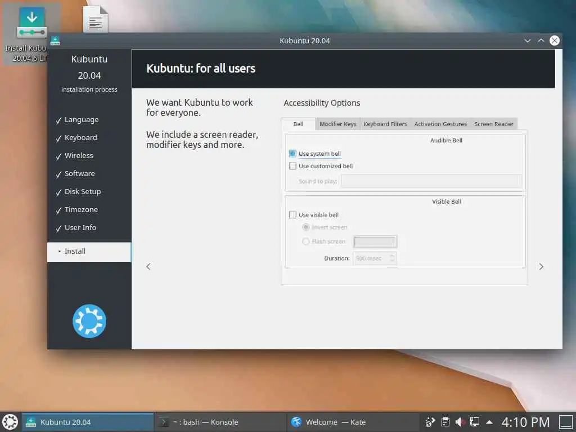Open the clipboard tray icon
This screenshot has width=576, height=432.
point(445,422)
